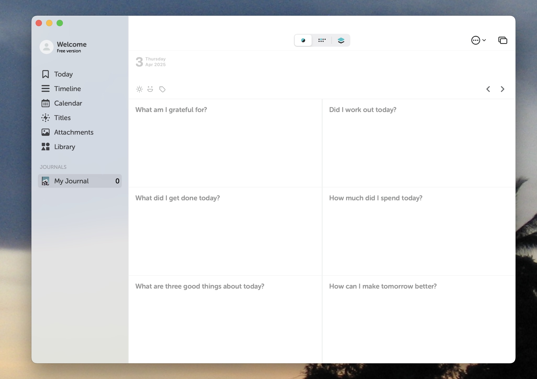Open the Calendar section
Screen dimensions: 537x379
tap(68, 103)
